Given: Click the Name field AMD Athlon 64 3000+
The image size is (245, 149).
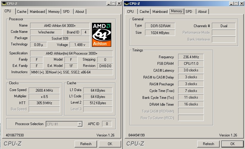Looking at the screenshot, I should click(60, 26).
